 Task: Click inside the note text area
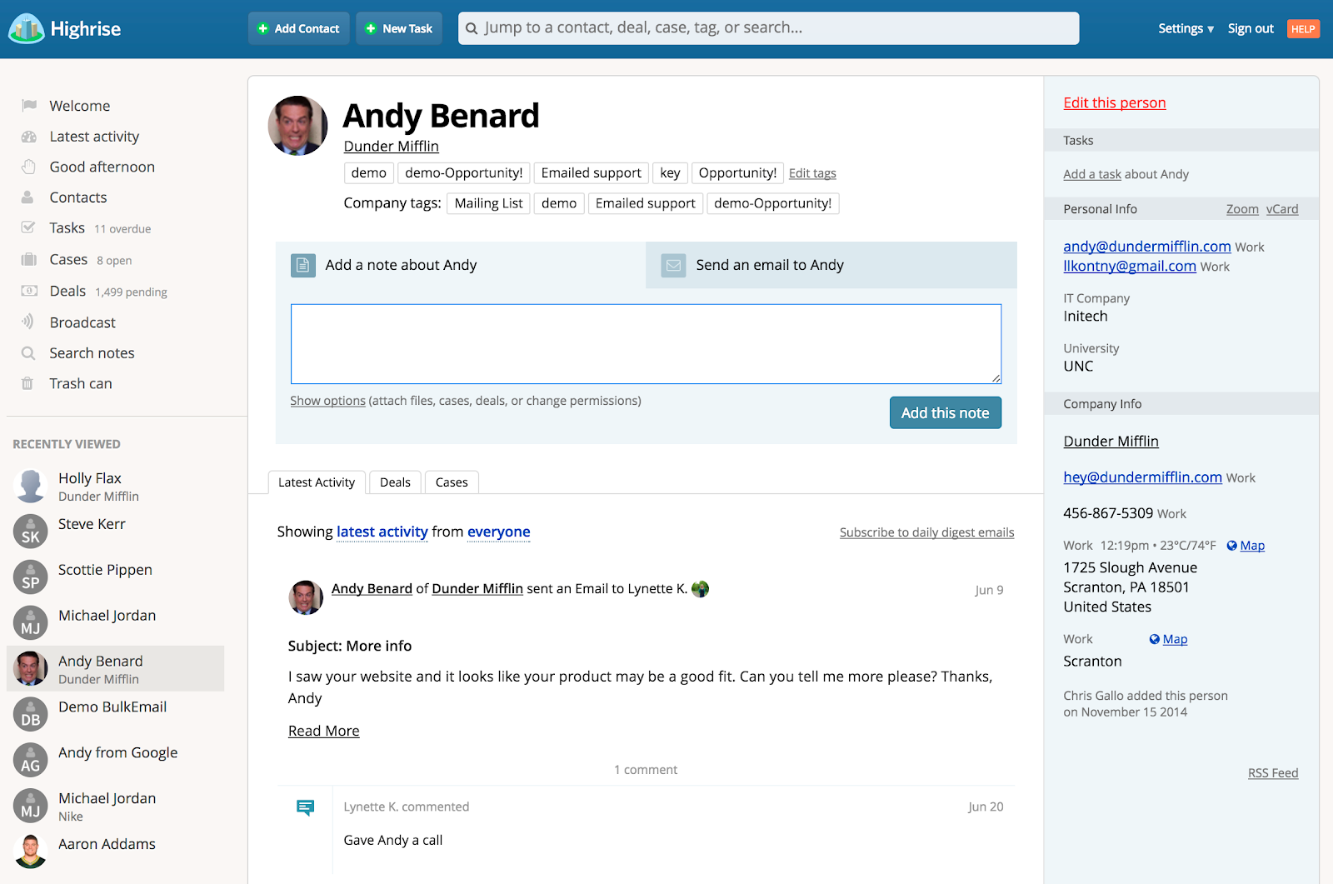pos(646,344)
